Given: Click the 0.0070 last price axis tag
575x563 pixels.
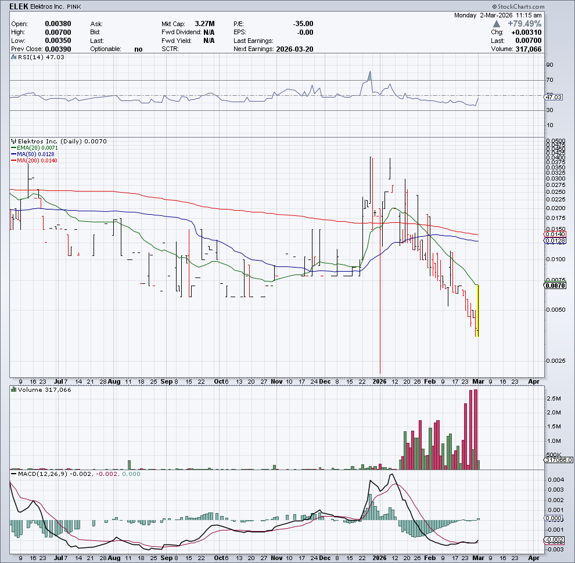Looking at the screenshot, I should [555, 286].
